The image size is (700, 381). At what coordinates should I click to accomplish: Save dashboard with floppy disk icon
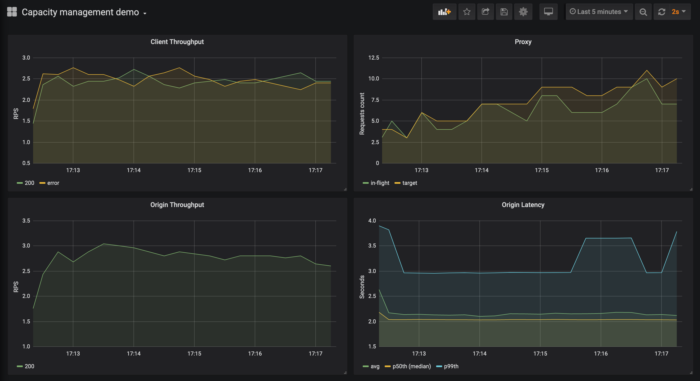504,12
